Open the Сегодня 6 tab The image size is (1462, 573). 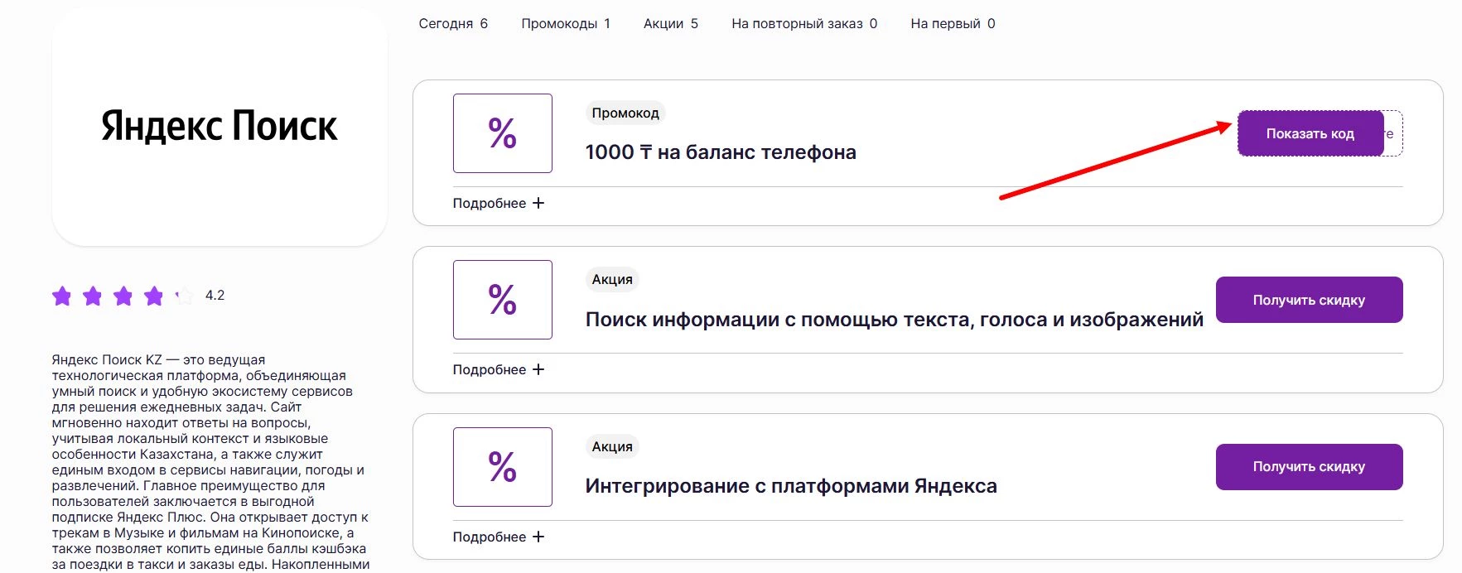(453, 24)
